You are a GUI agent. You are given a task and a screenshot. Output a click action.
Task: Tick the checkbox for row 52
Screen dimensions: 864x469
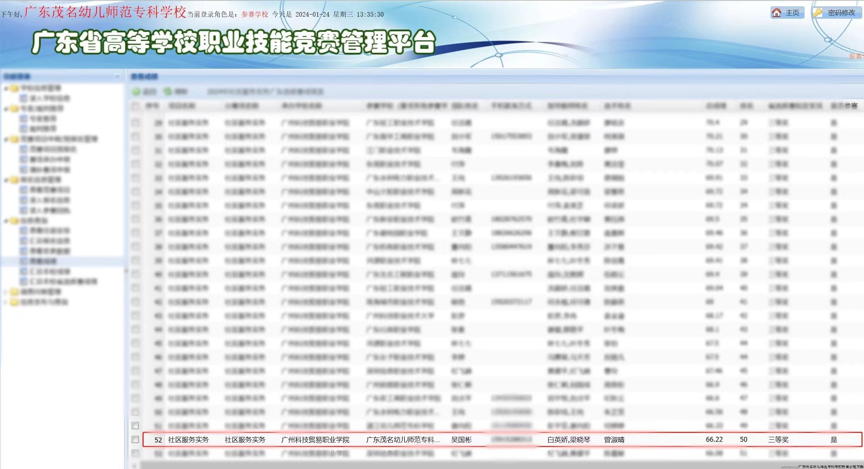click(x=135, y=439)
